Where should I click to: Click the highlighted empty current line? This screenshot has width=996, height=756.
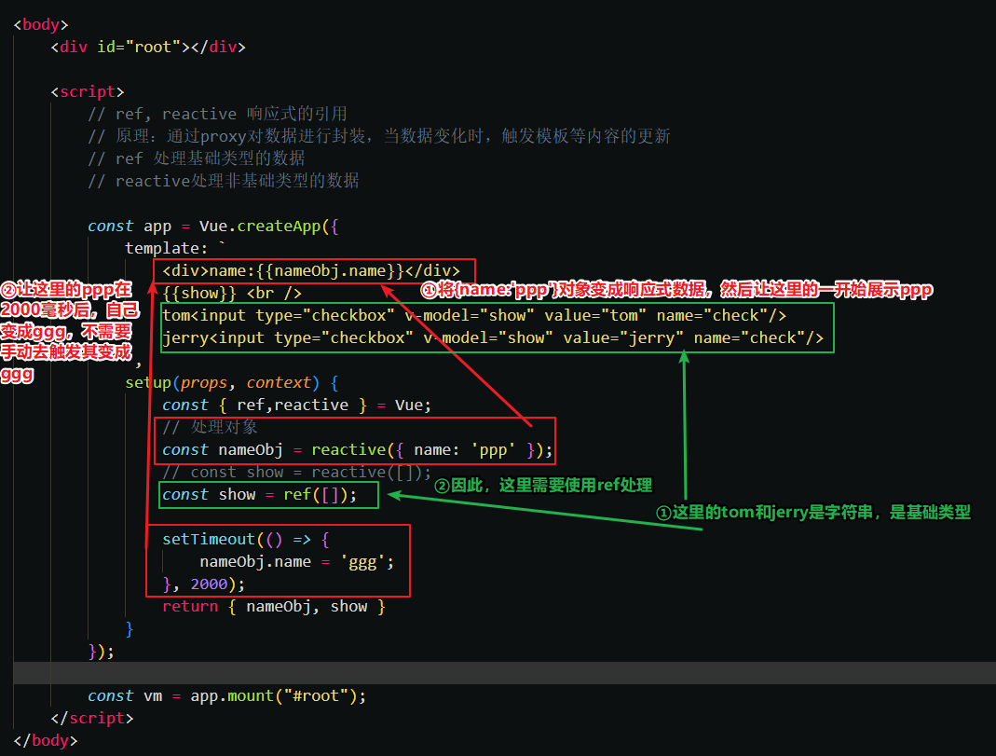pos(504,673)
